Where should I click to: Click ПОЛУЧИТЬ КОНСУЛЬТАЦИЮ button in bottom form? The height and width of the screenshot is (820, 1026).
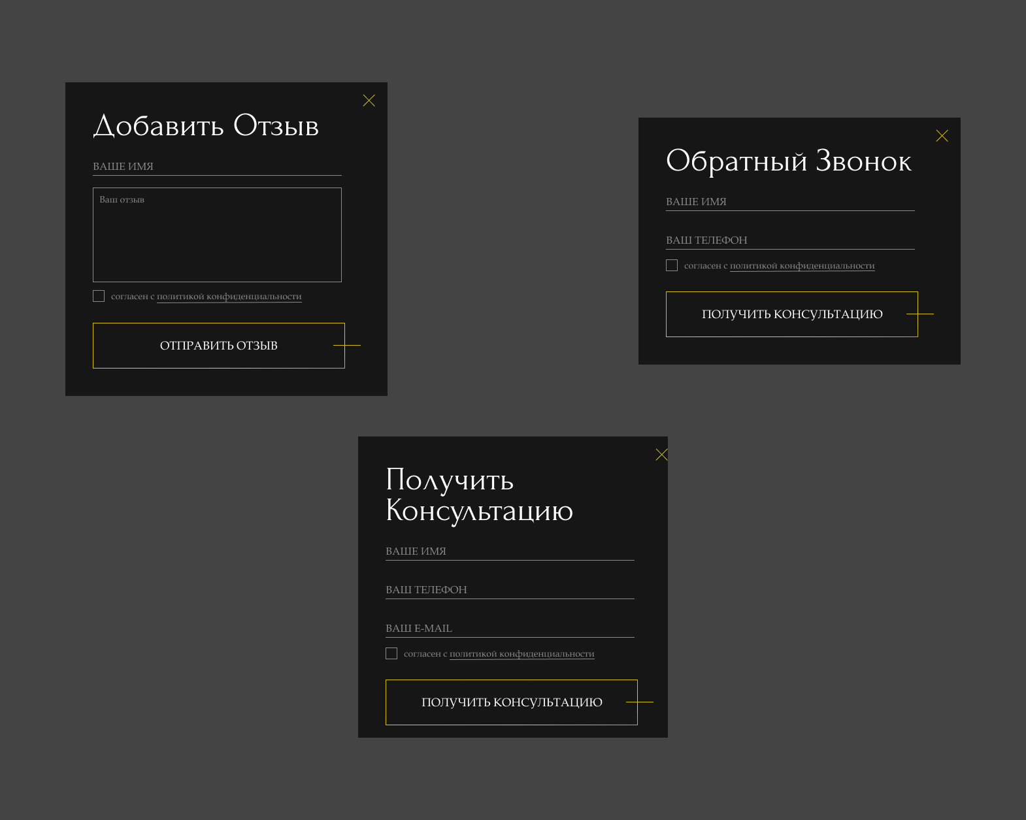pos(512,702)
